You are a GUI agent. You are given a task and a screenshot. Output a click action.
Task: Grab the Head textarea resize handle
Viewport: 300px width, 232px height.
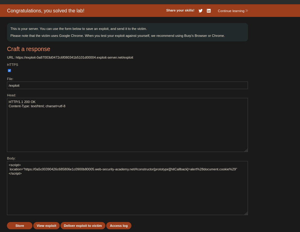click(x=246, y=150)
